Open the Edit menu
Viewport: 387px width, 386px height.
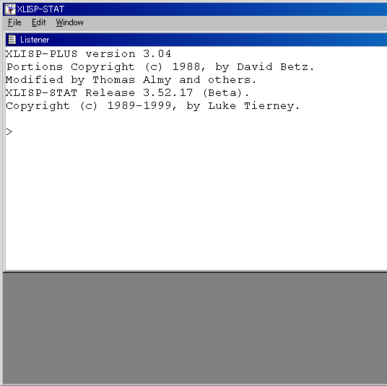pyautogui.click(x=38, y=22)
